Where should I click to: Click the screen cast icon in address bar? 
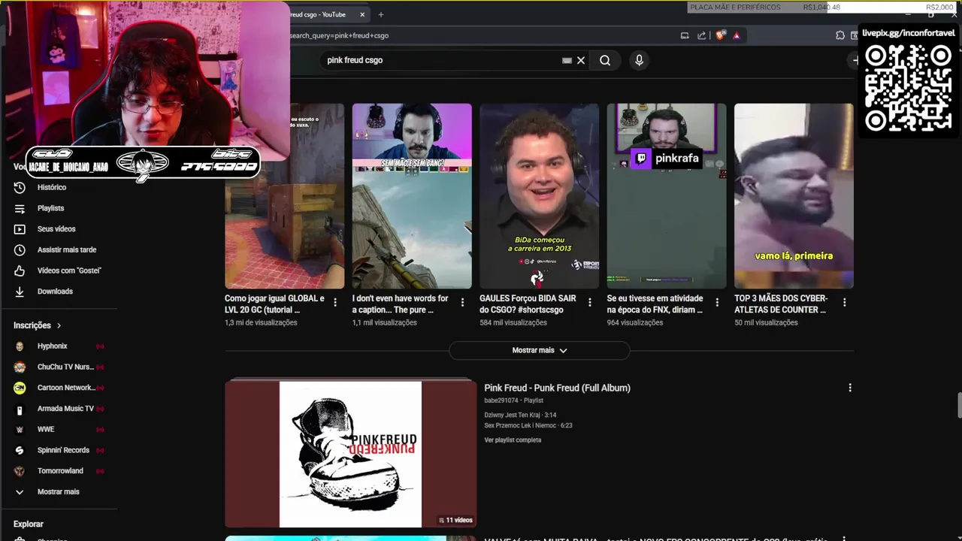coord(685,35)
